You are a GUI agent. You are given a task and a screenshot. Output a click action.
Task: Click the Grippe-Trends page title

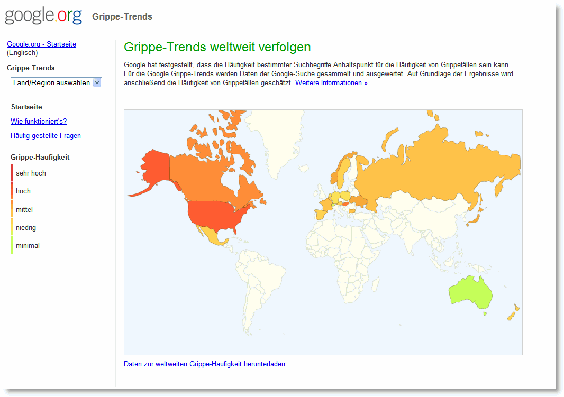122,16
